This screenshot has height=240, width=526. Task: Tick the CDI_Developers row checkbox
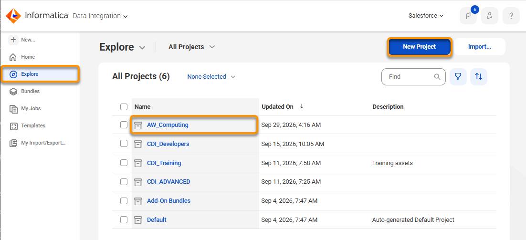(x=124, y=144)
